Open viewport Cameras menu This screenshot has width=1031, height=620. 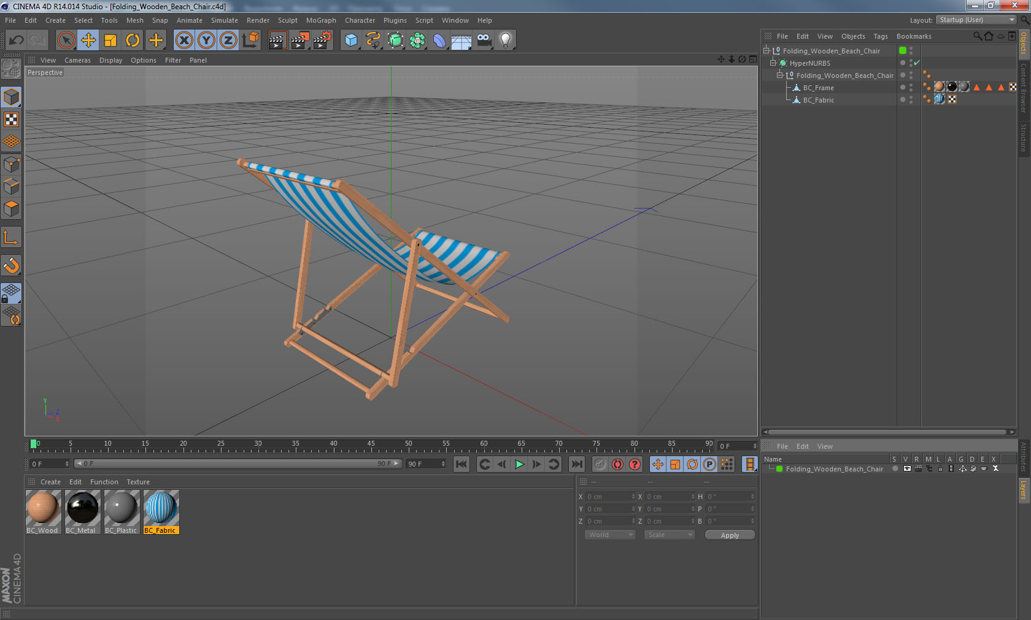click(x=77, y=60)
